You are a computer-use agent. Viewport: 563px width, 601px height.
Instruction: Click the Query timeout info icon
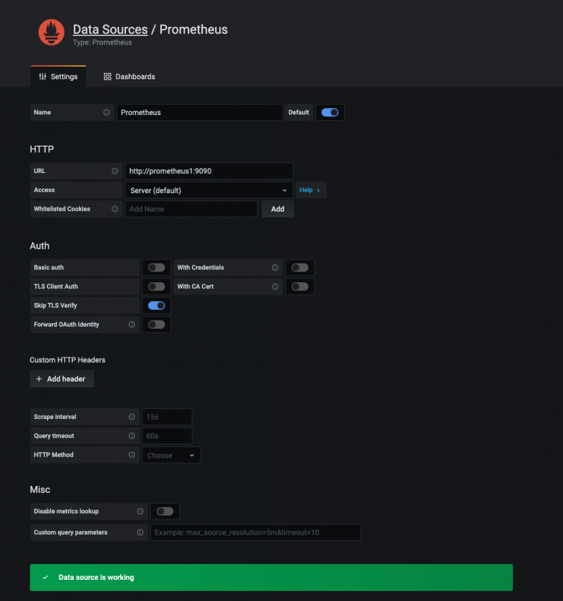click(x=132, y=436)
